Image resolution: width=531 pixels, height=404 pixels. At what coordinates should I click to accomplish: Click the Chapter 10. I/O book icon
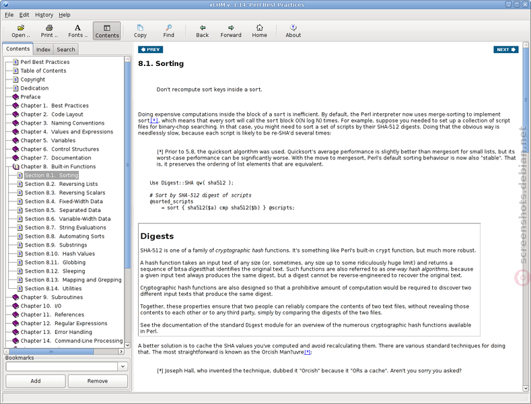click(15, 306)
